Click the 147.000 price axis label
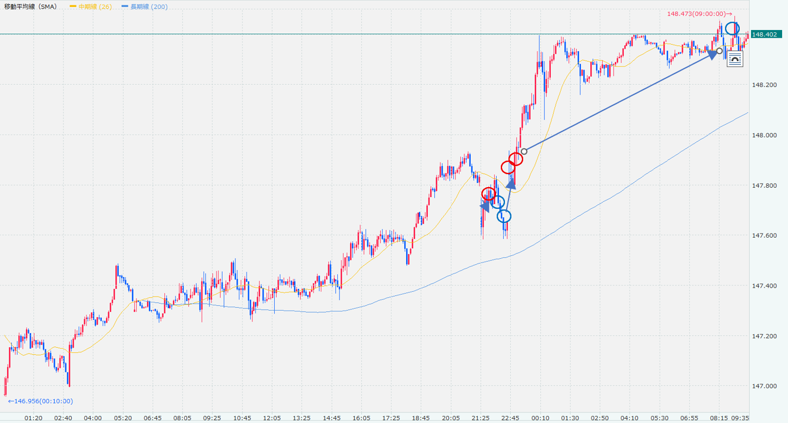 click(x=764, y=386)
